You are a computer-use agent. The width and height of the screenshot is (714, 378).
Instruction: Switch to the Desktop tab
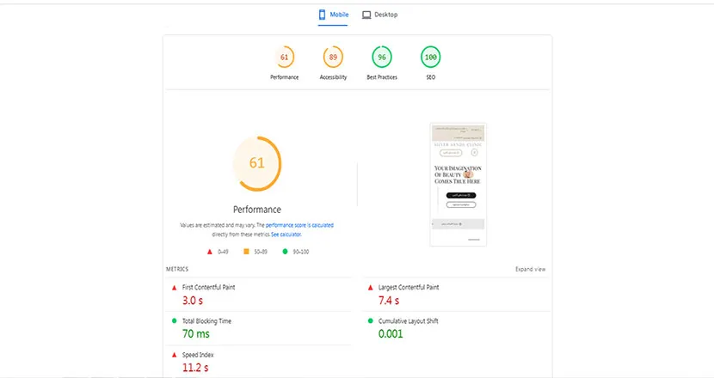379,15
